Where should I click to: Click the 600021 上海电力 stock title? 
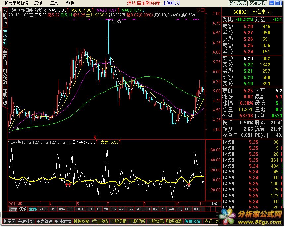(x=252, y=12)
